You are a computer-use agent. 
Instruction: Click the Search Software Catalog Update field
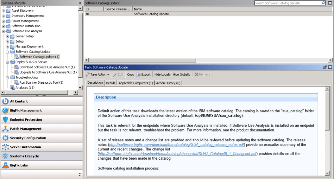(287, 3)
